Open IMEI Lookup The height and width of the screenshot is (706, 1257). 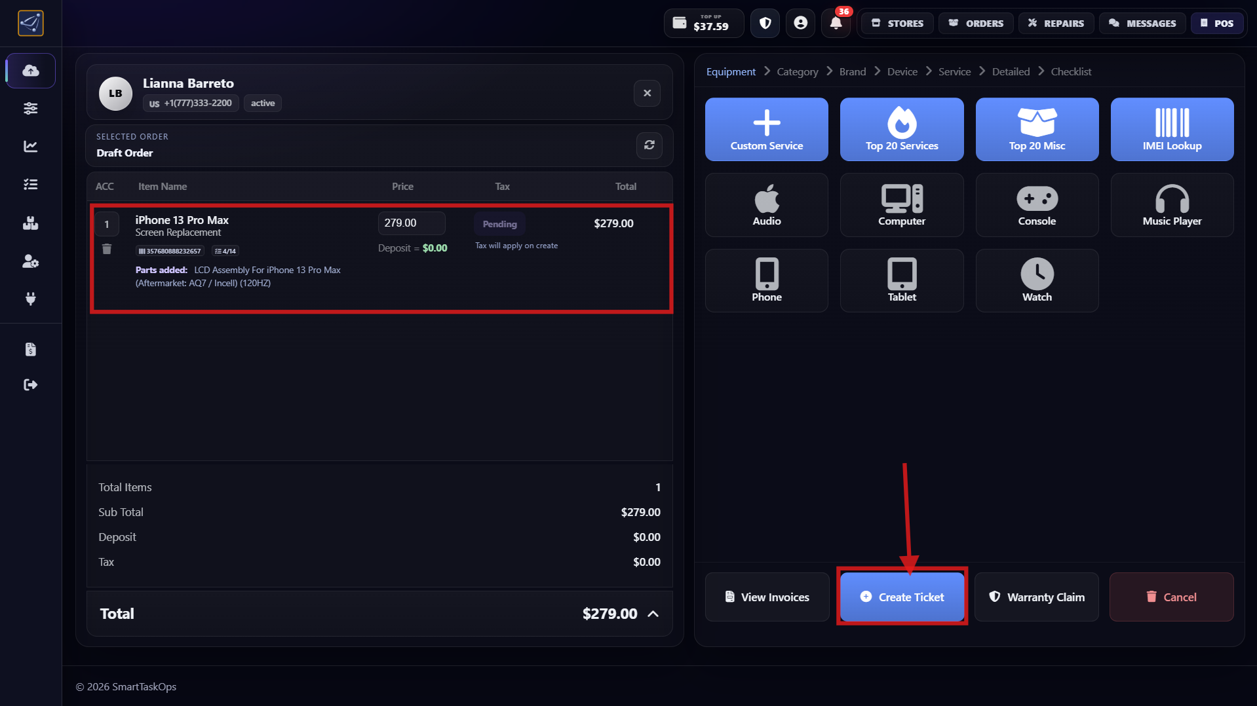pos(1172,130)
